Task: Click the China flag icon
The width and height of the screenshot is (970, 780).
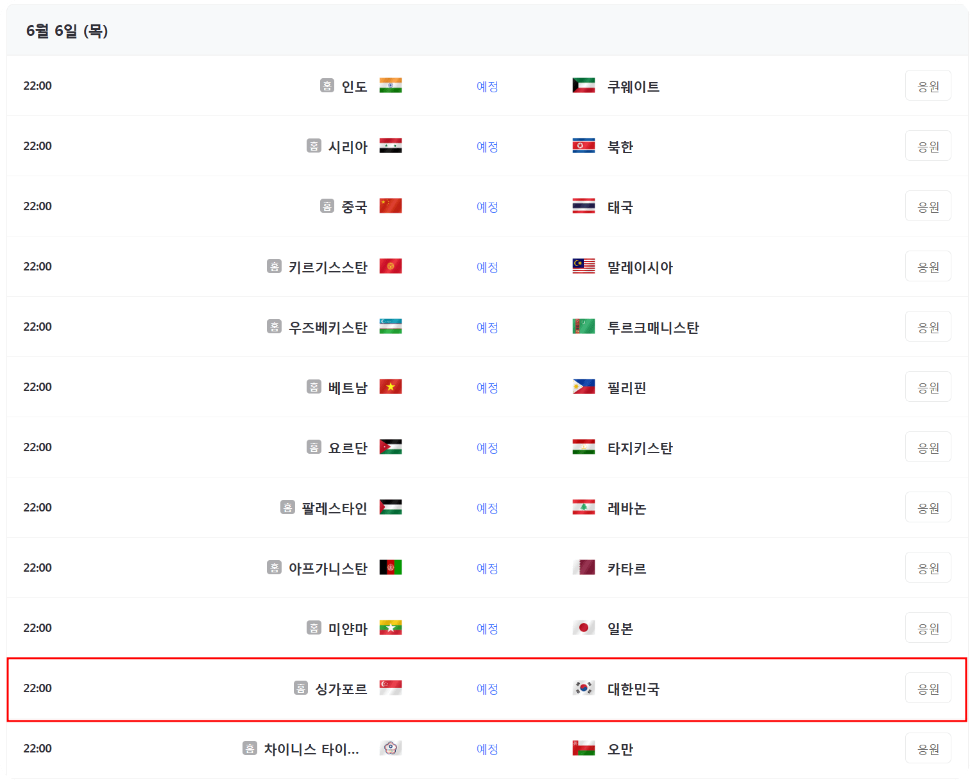Action: (x=391, y=206)
